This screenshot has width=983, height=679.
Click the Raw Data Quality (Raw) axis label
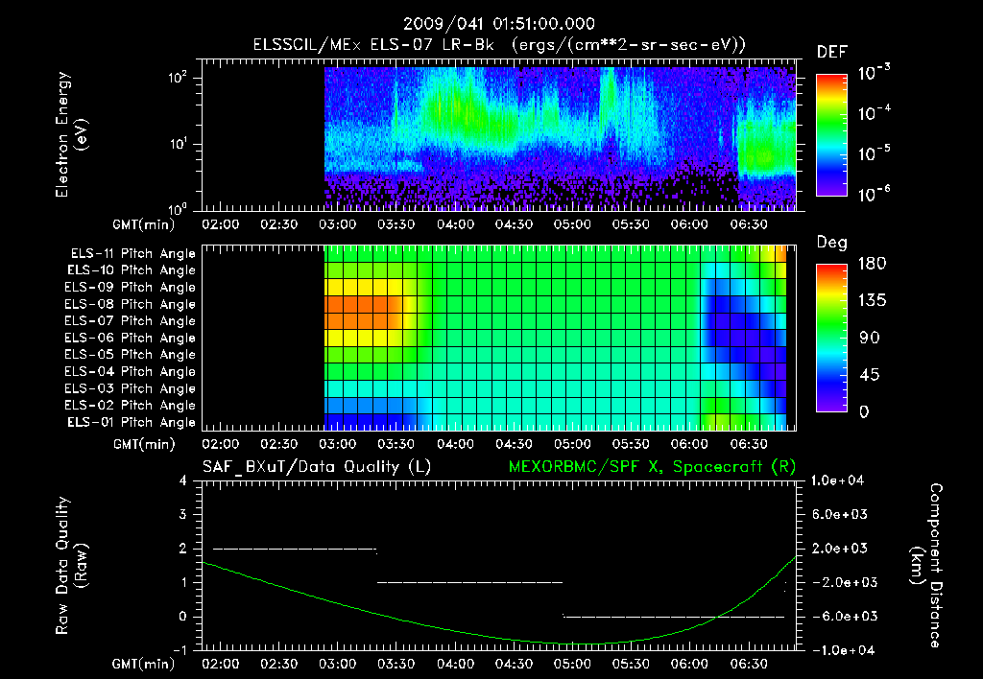coord(71,566)
